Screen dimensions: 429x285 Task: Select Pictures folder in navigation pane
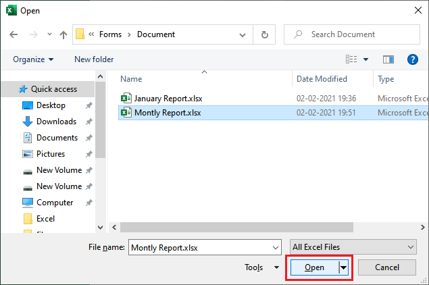point(51,154)
